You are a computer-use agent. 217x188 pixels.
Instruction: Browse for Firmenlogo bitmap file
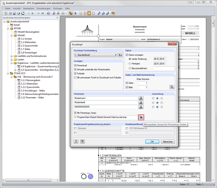click(x=141, y=117)
